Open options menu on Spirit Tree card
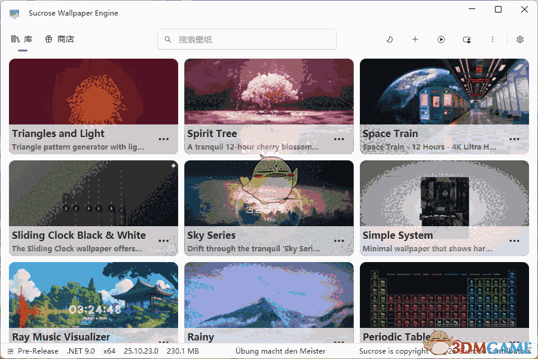 (339, 138)
